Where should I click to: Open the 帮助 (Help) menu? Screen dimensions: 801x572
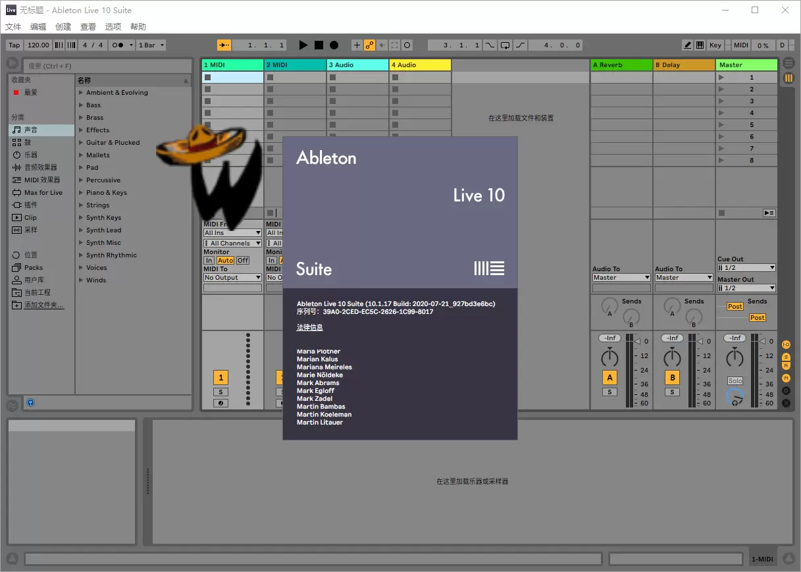coord(138,27)
